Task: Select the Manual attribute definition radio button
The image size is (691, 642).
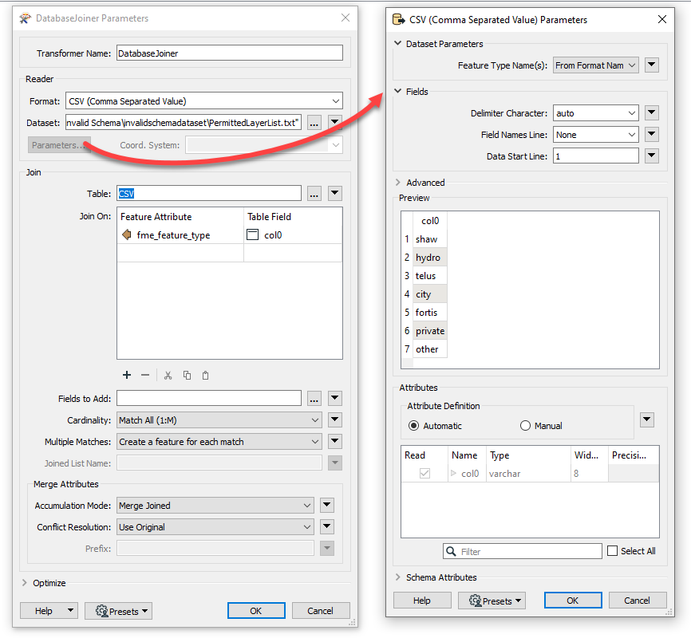Action: tap(526, 425)
